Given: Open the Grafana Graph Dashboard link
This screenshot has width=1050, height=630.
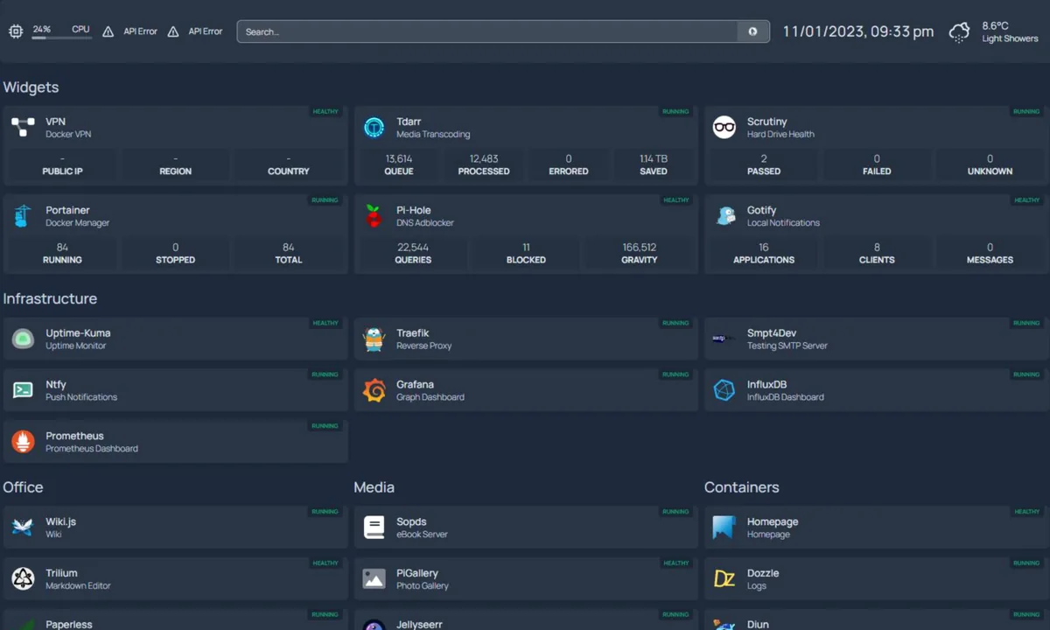Looking at the screenshot, I should click(x=430, y=390).
